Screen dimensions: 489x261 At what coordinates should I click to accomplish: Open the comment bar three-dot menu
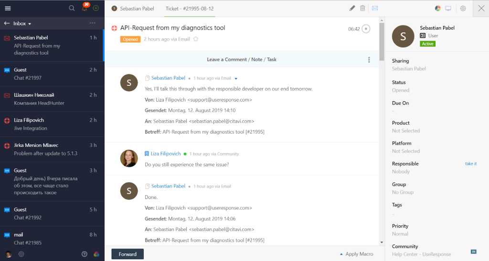coord(369,60)
